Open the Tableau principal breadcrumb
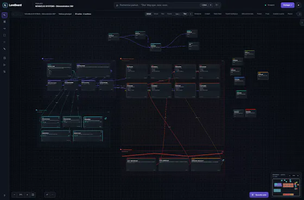 click(x=65, y=14)
